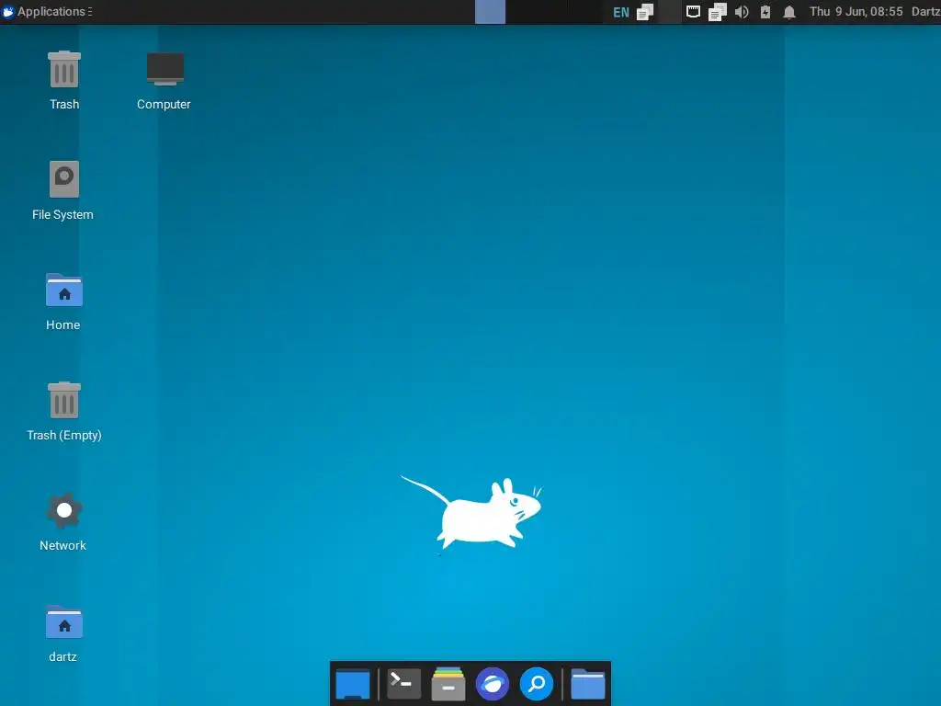The width and height of the screenshot is (941, 706).
Task: Select the Trash (Empty) desktop icon
Action: point(64,412)
